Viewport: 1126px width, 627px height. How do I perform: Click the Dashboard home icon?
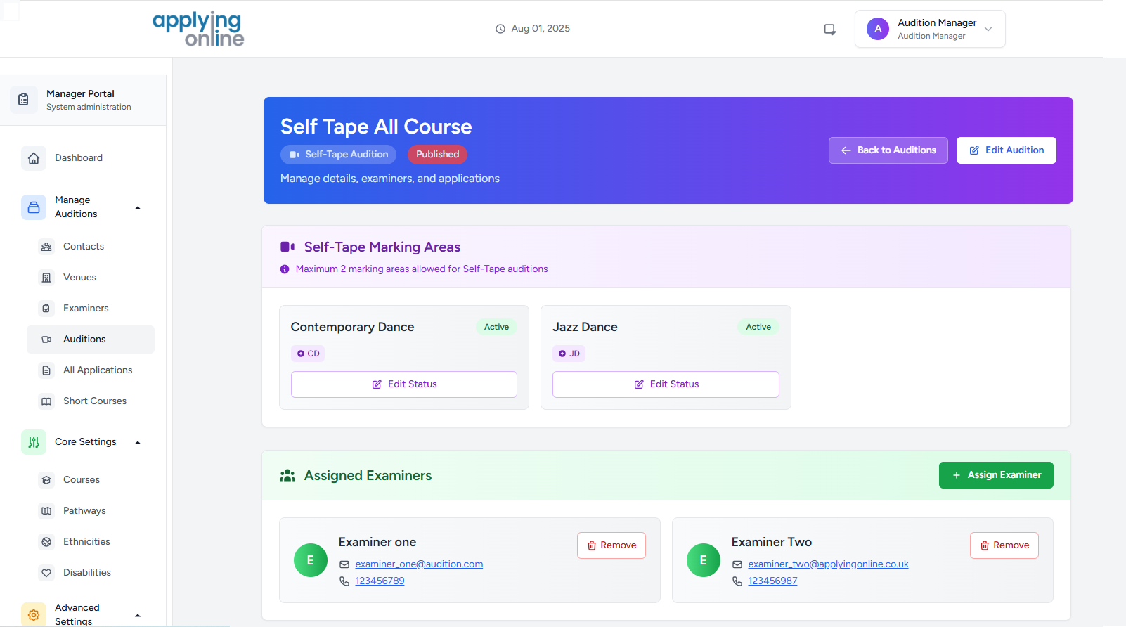tap(34, 158)
